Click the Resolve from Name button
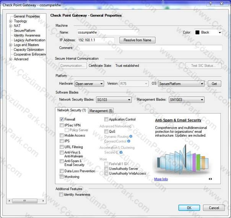 pos(137,40)
